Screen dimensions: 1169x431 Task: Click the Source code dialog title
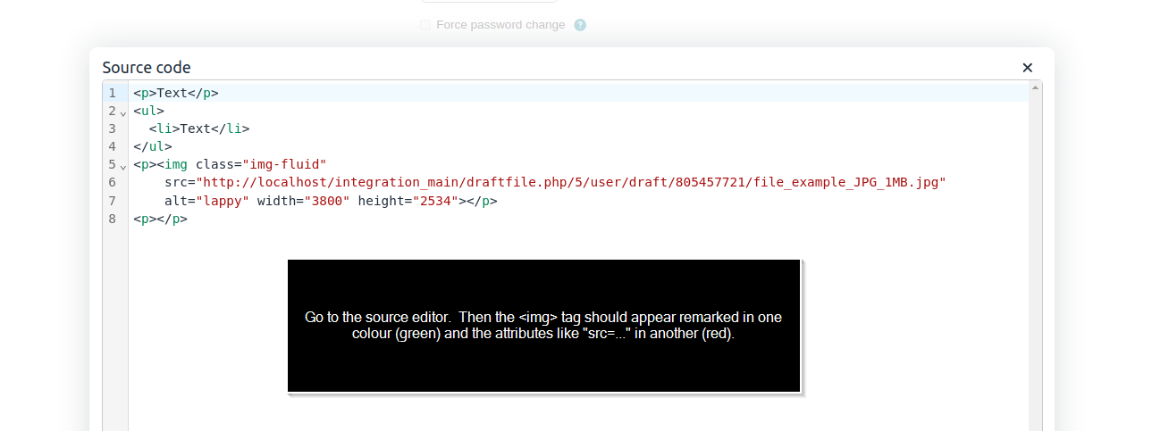(147, 68)
